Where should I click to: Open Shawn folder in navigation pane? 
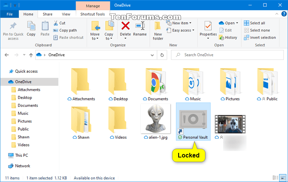coord(23,137)
